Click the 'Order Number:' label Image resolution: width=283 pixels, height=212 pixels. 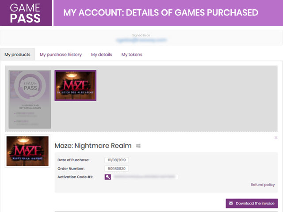pyautogui.click(x=71, y=169)
